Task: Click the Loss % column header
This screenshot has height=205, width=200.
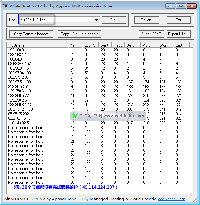Action: click(90, 45)
